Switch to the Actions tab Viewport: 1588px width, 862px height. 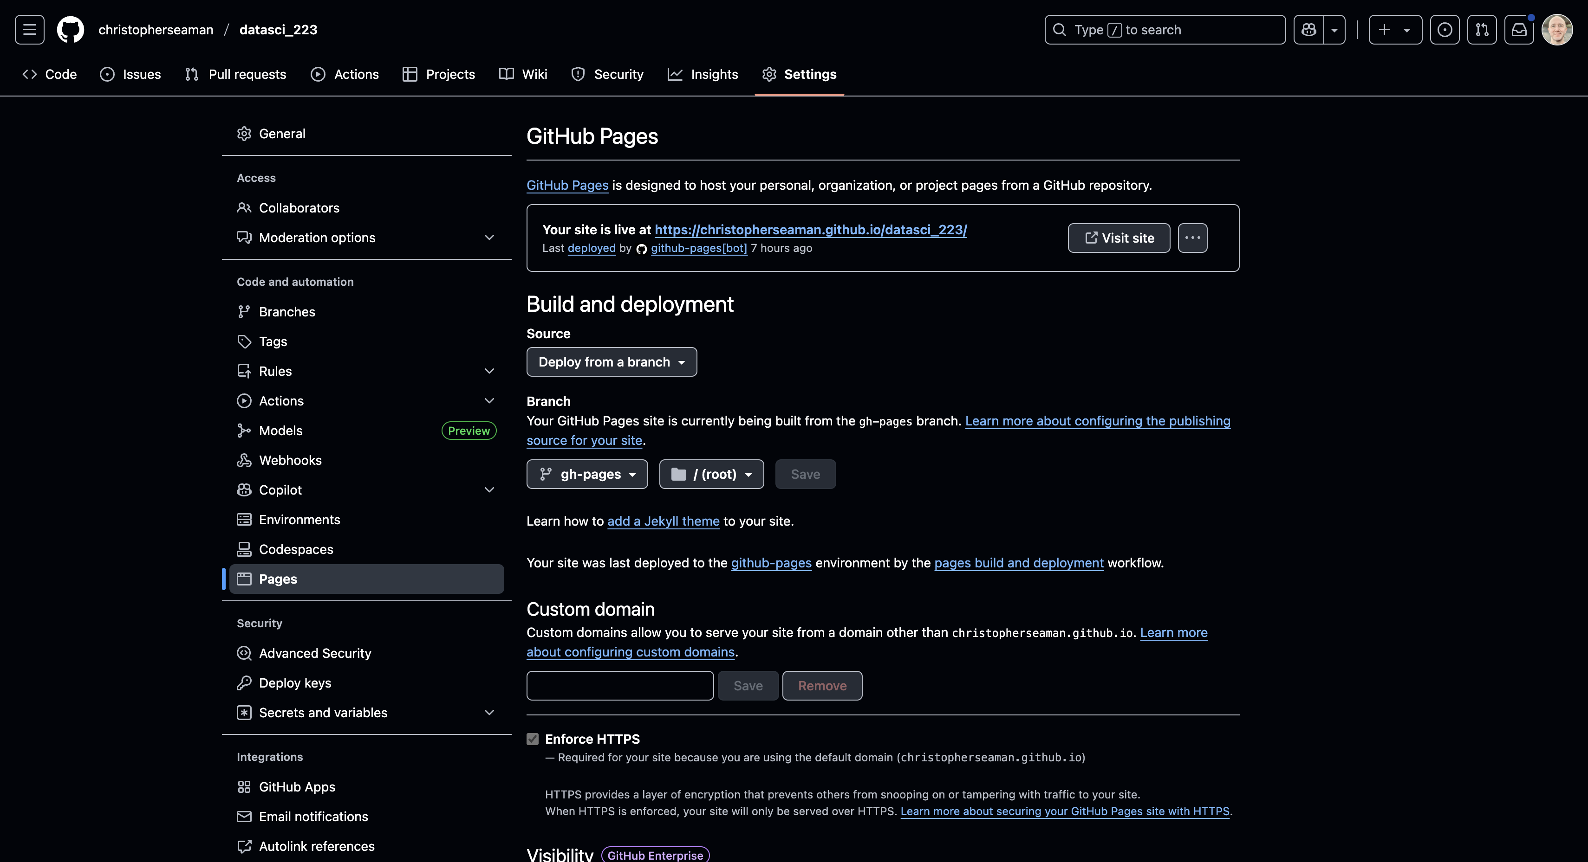[345, 74]
